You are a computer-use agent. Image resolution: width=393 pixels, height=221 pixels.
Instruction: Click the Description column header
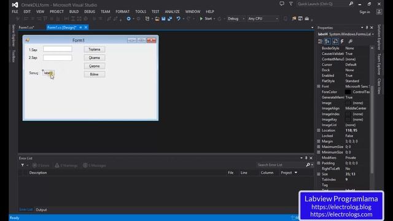[x=38, y=173]
